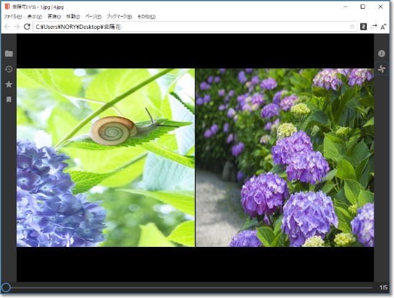Open the ファイル(F) menu

coord(13,17)
